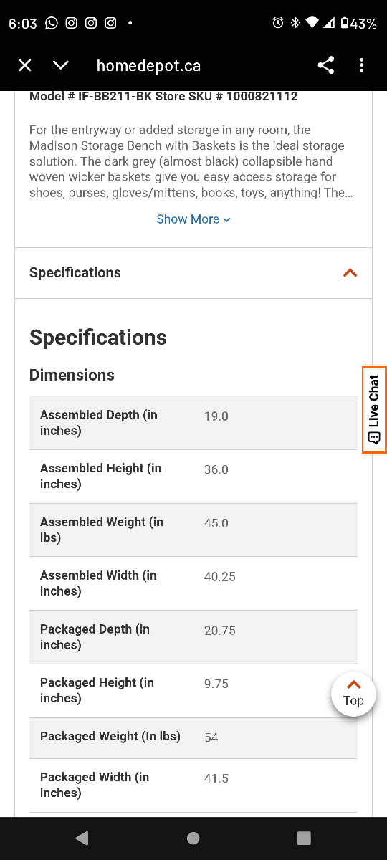The image size is (387, 860).
Task: Tap the first Instagram notification icon
Action: tap(71, 23)
